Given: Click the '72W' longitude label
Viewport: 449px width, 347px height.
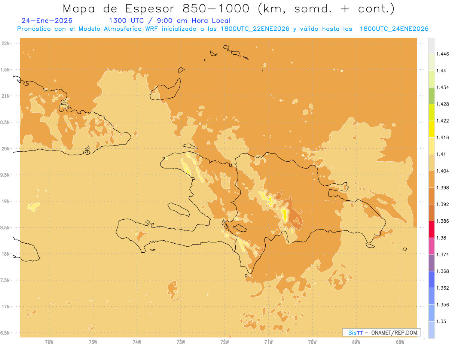Looking at the screenshot, I should click(x=224, y=341).
